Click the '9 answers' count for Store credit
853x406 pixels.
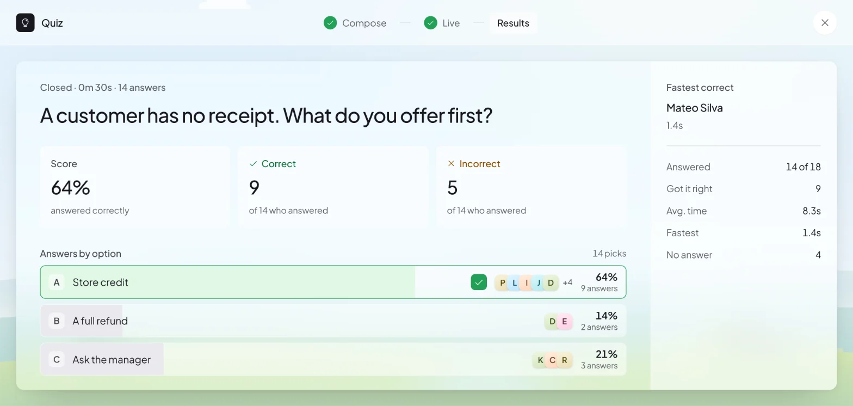point(599,288)
